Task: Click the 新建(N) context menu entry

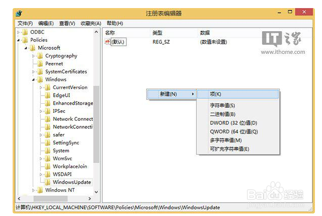Action: pos(171,94)
